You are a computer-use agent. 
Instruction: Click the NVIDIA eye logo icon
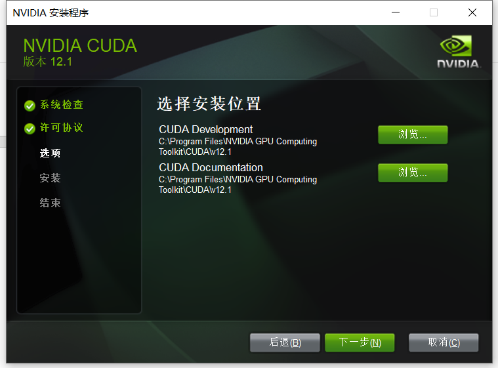click(x=456, y=46)
